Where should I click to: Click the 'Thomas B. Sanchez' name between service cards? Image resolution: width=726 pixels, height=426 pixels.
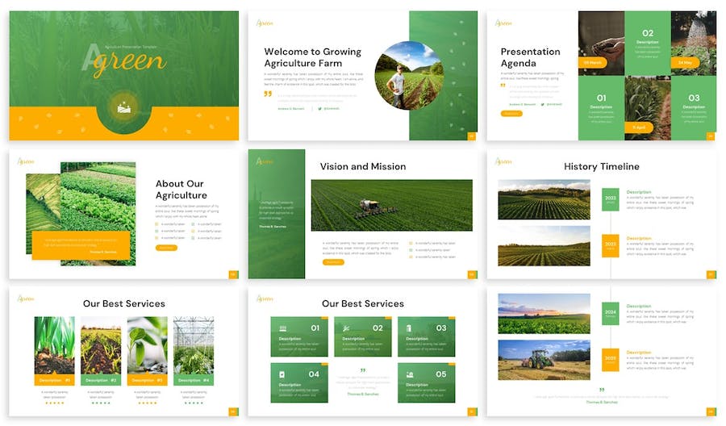[x=363, y=394]
